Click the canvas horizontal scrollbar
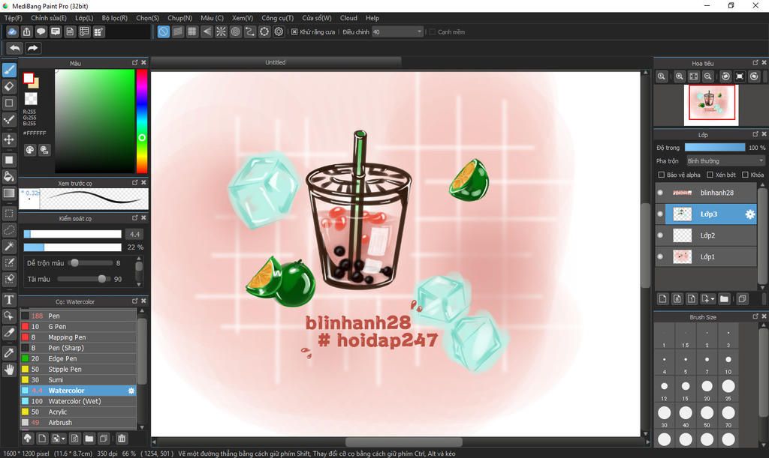 coord(403,442)
